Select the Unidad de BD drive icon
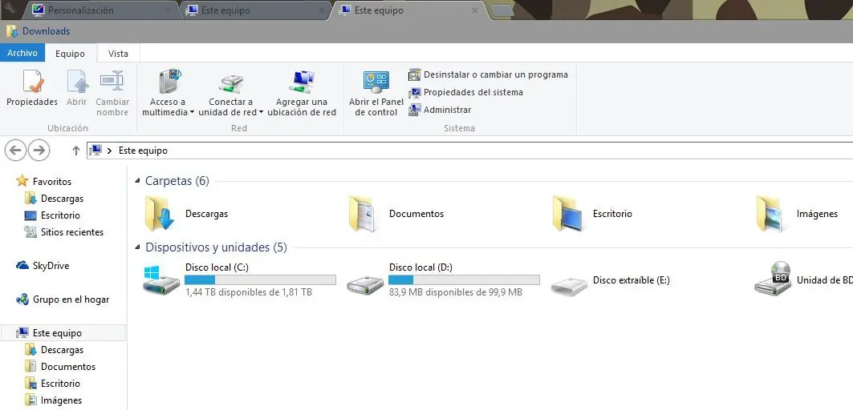This screenshot has height=410, width=853. tap(773, 278)
